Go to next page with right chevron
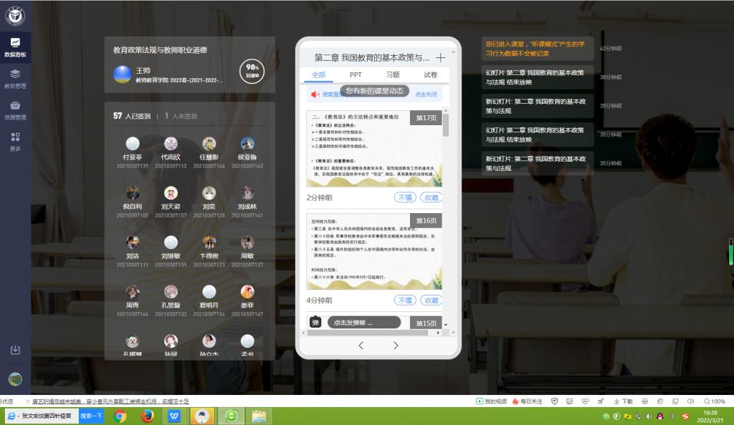Image resolution: width=734 pixels, height=425 pixels. 396,346
